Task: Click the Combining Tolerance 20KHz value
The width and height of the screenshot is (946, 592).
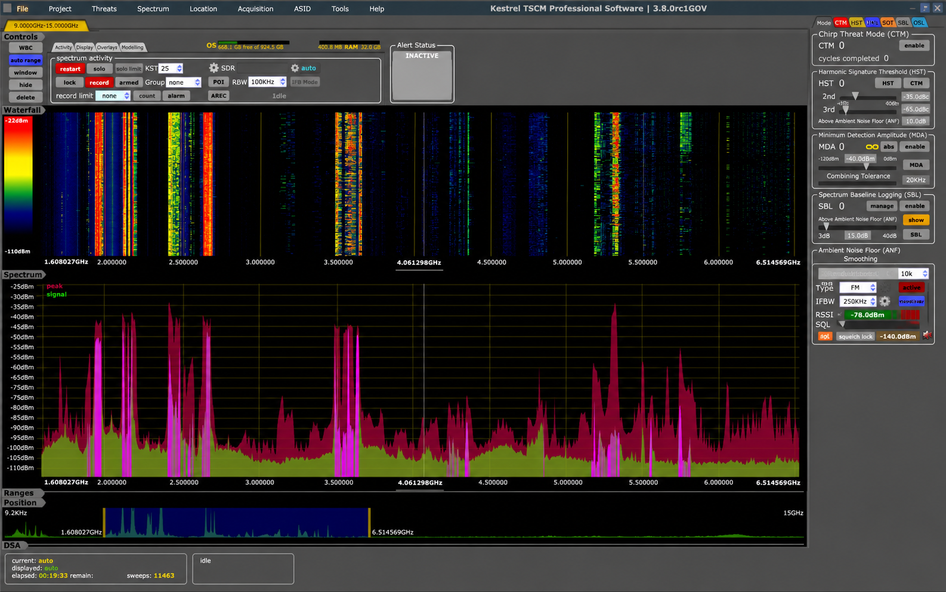Action: tap(916, 180)
